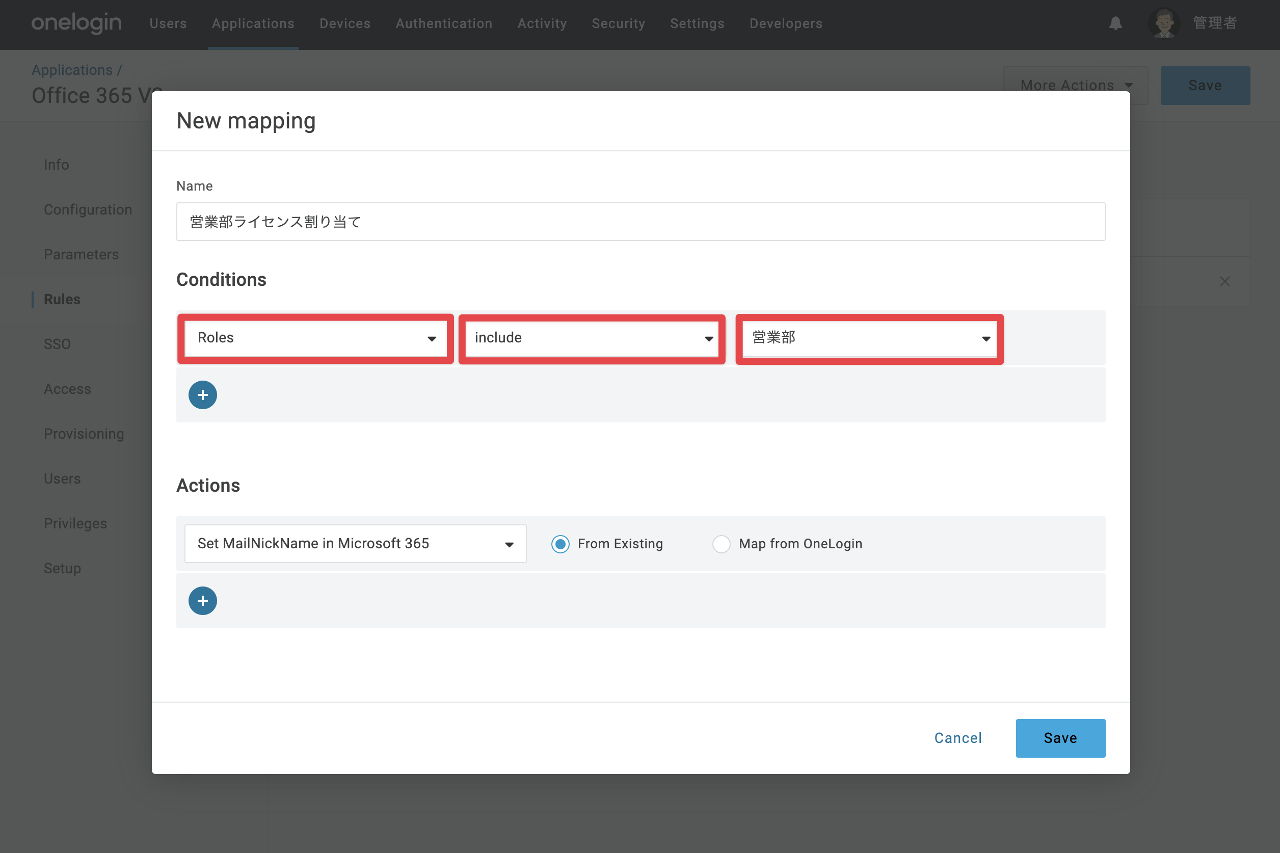The height and width of the screenshot is (853, 1280).
Task: Switch to the Configuration sidebar tab
Action: point(88,209)
